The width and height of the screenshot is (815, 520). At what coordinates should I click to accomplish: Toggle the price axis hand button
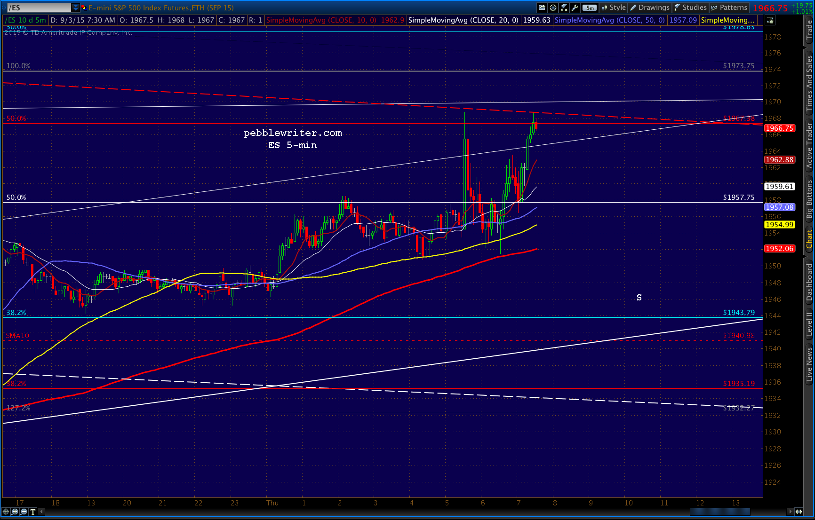770,20
